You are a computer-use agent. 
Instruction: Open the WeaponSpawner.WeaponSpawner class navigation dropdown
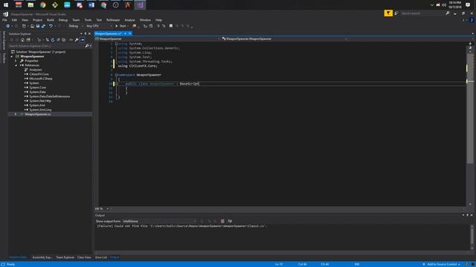pyautogui.click(x=284, y=39)
